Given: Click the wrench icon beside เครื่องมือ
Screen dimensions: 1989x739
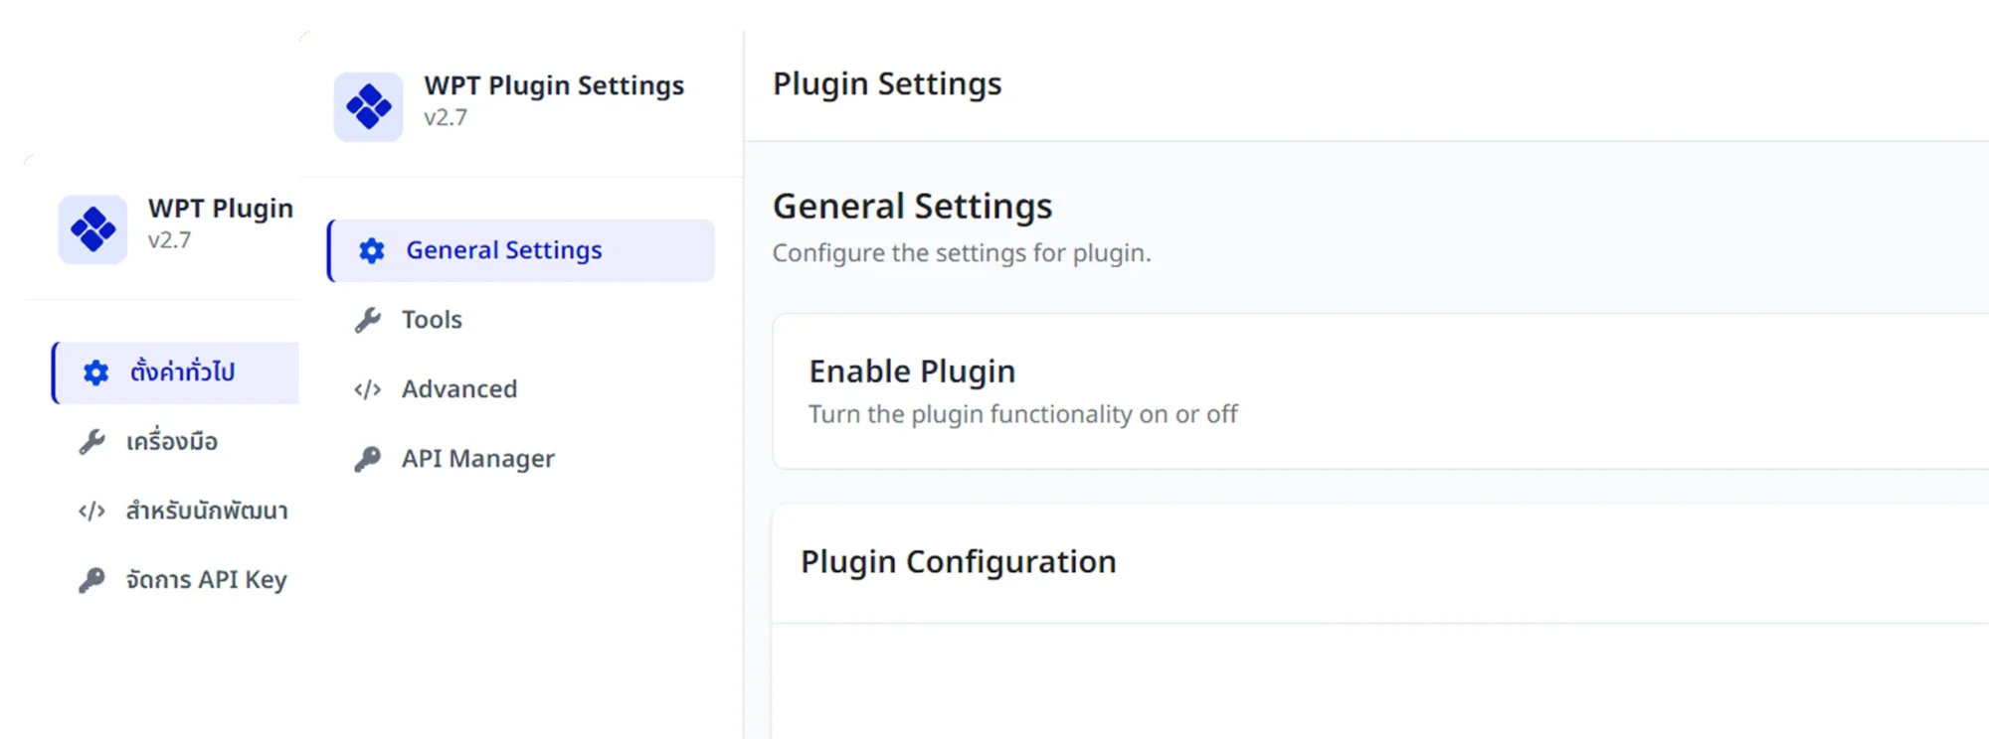Looking at the screenshot, I should 92,442.
